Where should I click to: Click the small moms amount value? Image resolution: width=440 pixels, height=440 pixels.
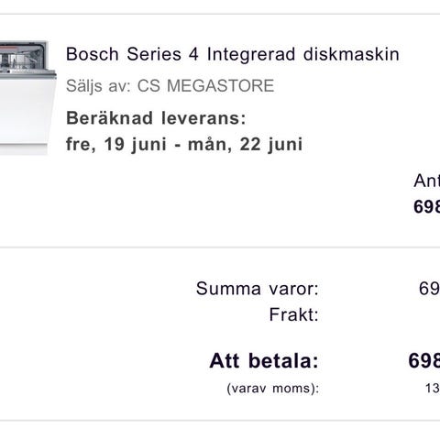pos(433,389)
